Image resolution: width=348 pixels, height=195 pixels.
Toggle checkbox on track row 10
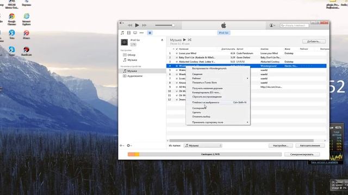tap(177, 91)
